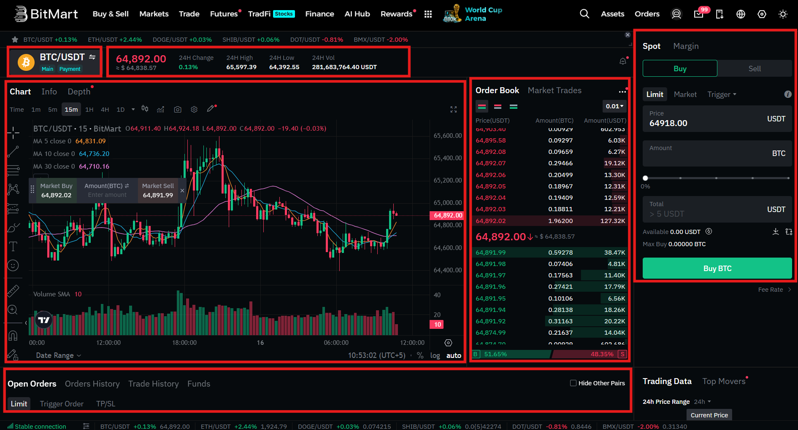
Task: Open the Futures menu in top navigation
Action: (x=224, y=14)
